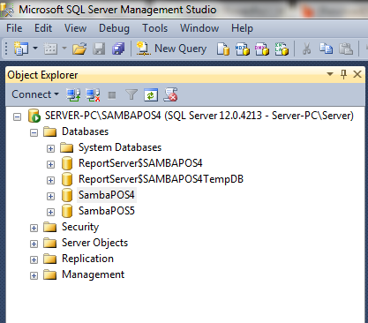Click the Analysis Services MDX Query icon
The image size is (368, 323).
(242, 49)
